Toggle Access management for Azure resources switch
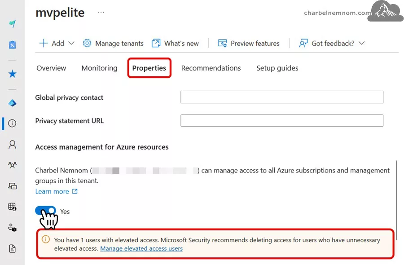 point(46,211)
